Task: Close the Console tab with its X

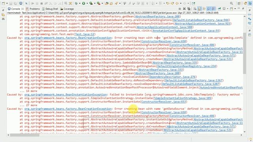Action: pyautogui.click(x=23, y=9)
